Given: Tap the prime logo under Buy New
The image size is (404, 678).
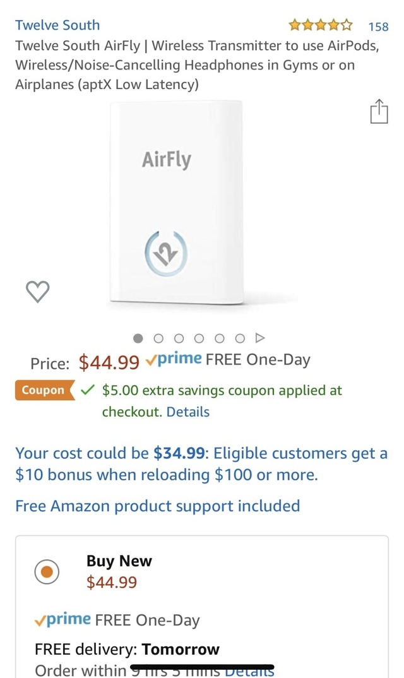Looking at the screenshot, I should click(62, 619).
